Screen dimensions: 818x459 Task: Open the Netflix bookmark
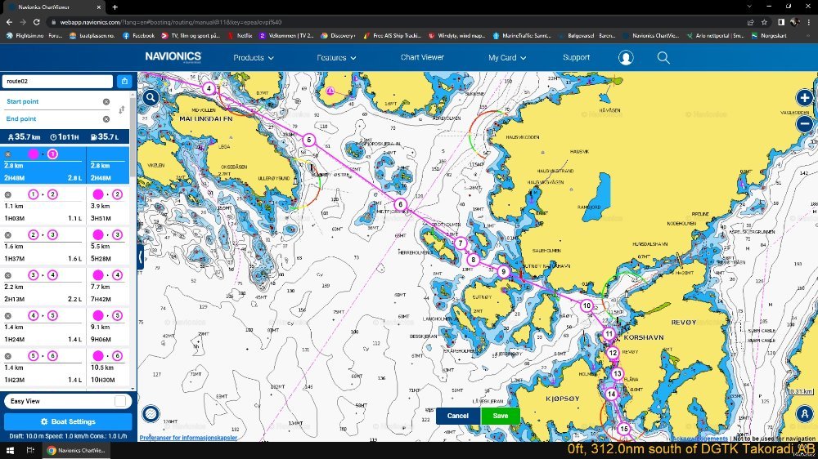(x=240, y=35)
